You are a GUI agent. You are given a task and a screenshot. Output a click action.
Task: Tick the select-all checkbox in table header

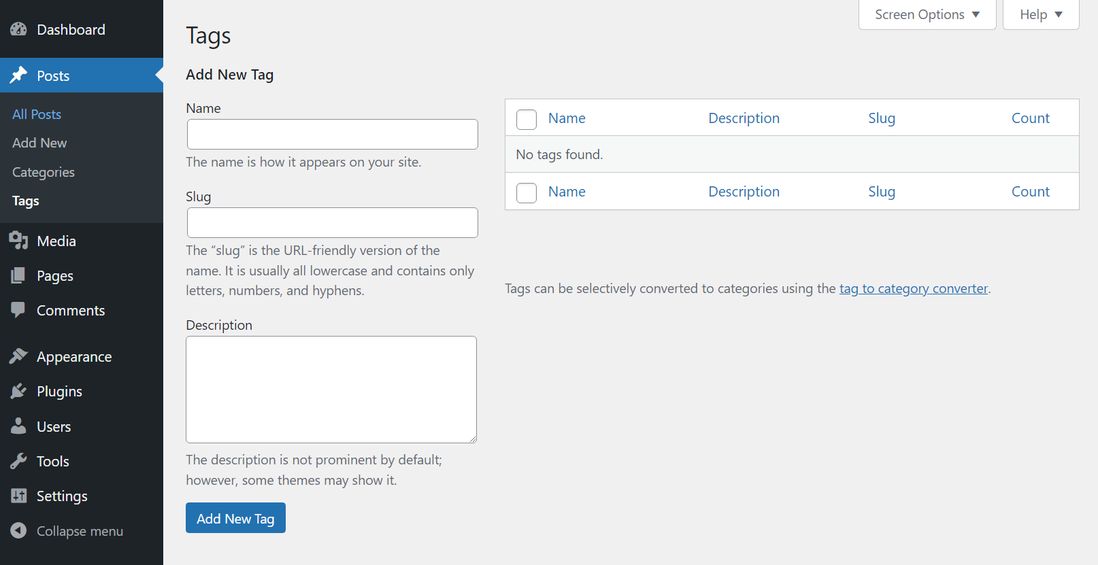tap(527, 119)
